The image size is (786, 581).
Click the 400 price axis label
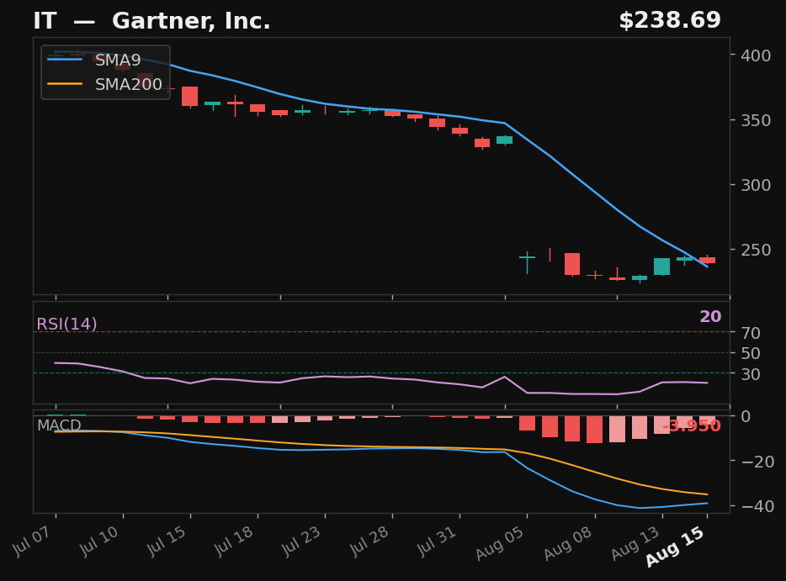(x=756, y=55)
